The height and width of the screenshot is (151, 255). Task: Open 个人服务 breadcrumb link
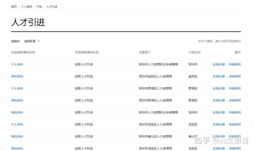(x=26, y=7)
